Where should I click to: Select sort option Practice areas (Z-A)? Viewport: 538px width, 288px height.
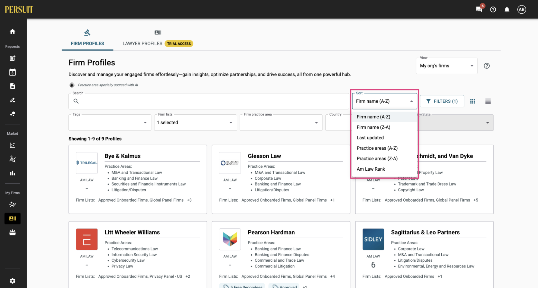pos(384,159)
